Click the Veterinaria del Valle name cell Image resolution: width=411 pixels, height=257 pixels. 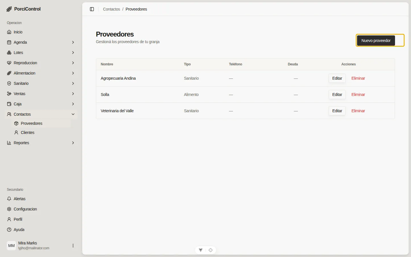point(117,111)
